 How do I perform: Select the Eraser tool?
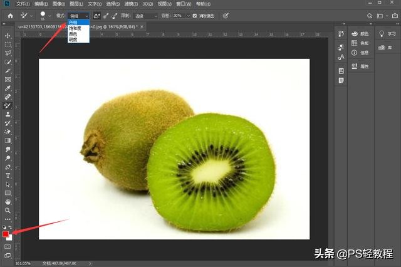pos(8,132)
